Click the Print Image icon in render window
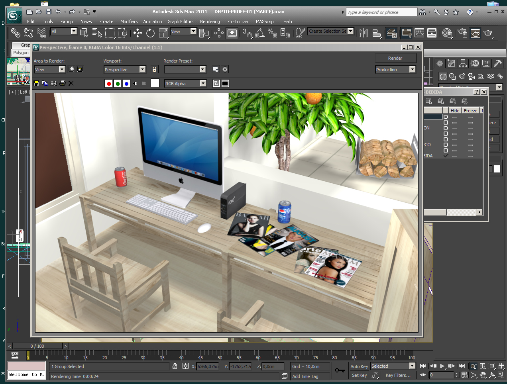The width and height of the screenshot is (507, 384). (62, 83)
